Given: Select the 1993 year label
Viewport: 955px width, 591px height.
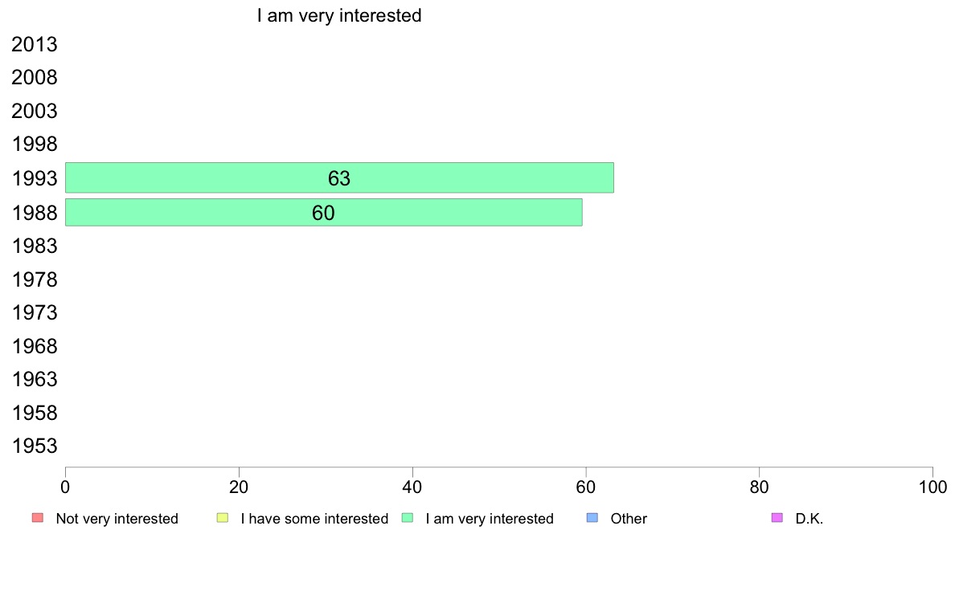Looking at the screenshot, I should pyautogui.click(x=35, y=179).
